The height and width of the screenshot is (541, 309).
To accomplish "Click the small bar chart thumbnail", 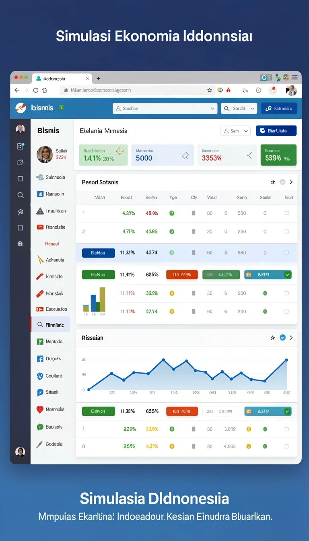I will pyautogui.click(x=95, y=301).
